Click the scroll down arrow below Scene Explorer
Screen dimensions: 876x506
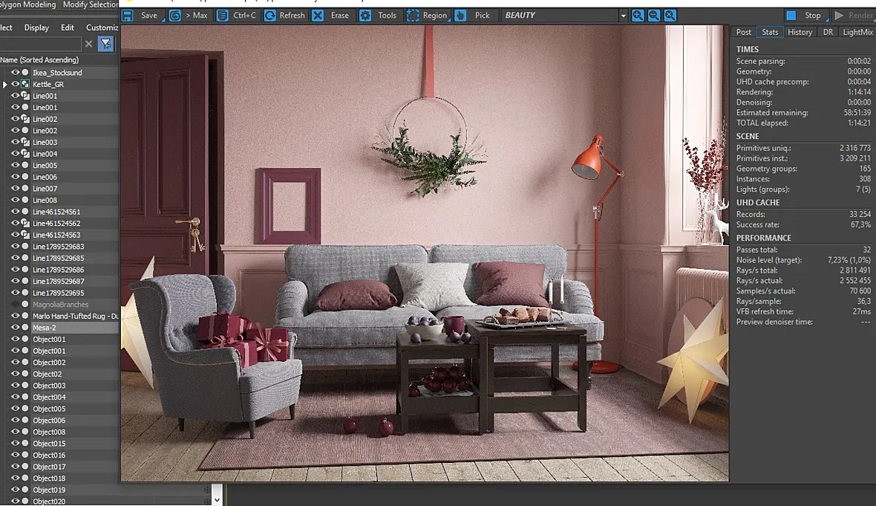pos(217,500)
